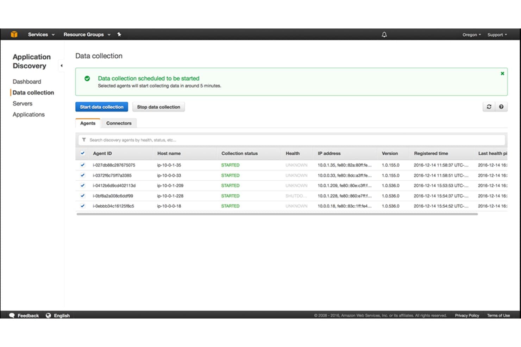Open the Oregon region selector

click(472, 35)
